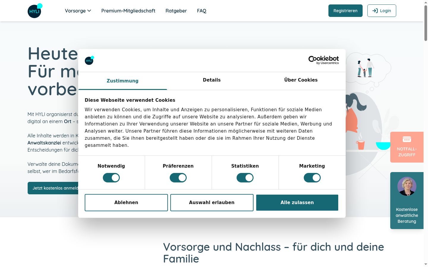Click the login arrow icon
This screenshot has width=428, height=267.
pos(375,11)
